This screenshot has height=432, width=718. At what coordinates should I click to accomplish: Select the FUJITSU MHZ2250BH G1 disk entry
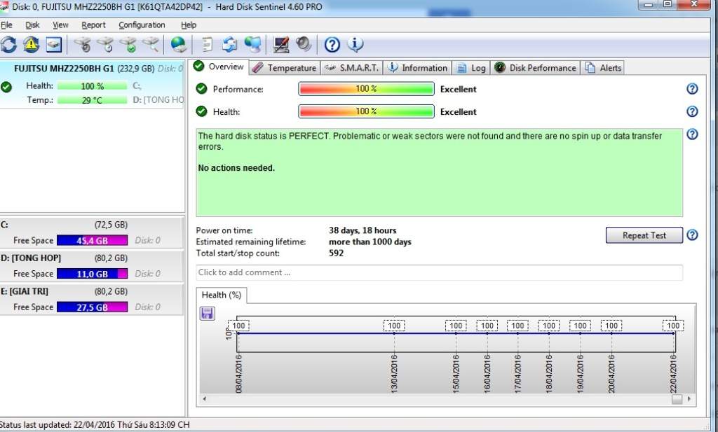pos(92,84)
